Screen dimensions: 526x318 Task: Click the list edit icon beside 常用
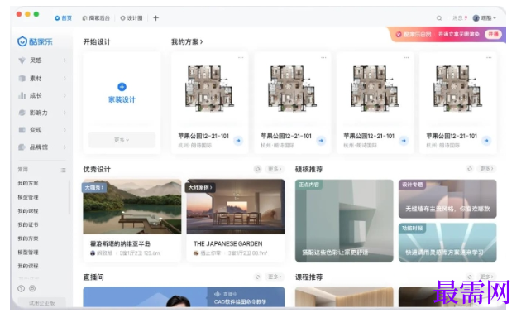(x=64, y=171)
